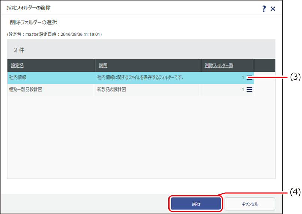Click the folder count 1 in 極秘－製品設計図 row
The image size is (302, 214).
pos(243,89)
